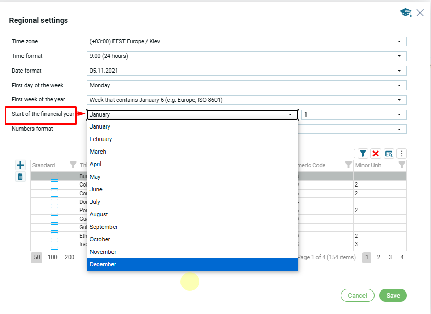The image size is (431, 314).
Task: Click the plus icon to add a row
Action: click(x=20, y=165)
